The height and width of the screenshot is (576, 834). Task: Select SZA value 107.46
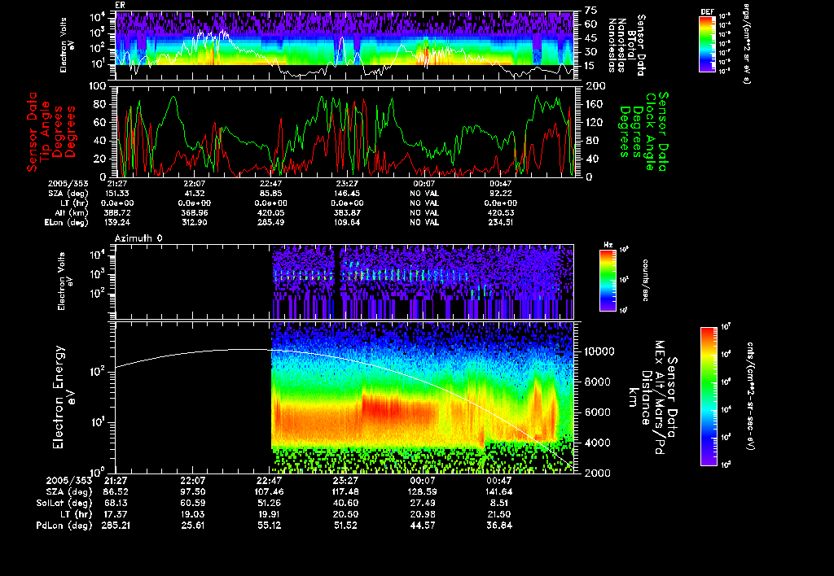pos(270,492)
